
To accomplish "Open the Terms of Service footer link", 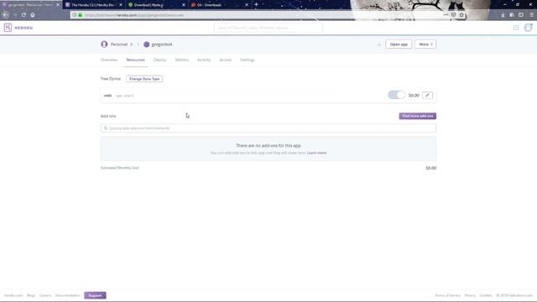I will click(447, 295).
